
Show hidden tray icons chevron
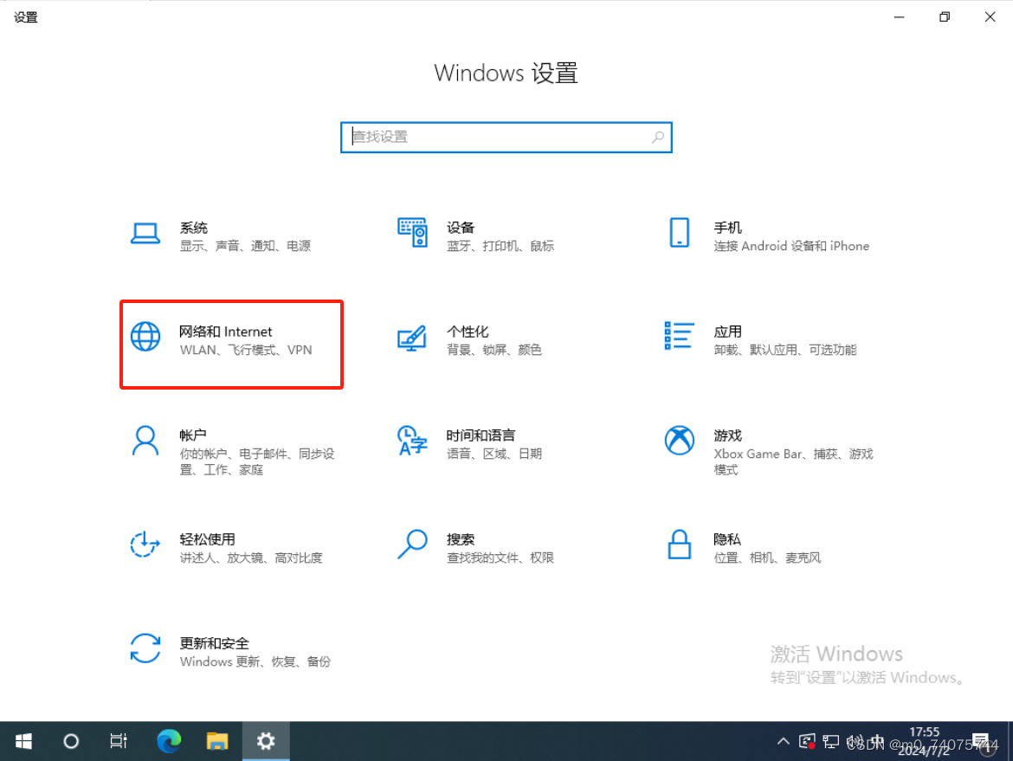(x=783, y=742)
